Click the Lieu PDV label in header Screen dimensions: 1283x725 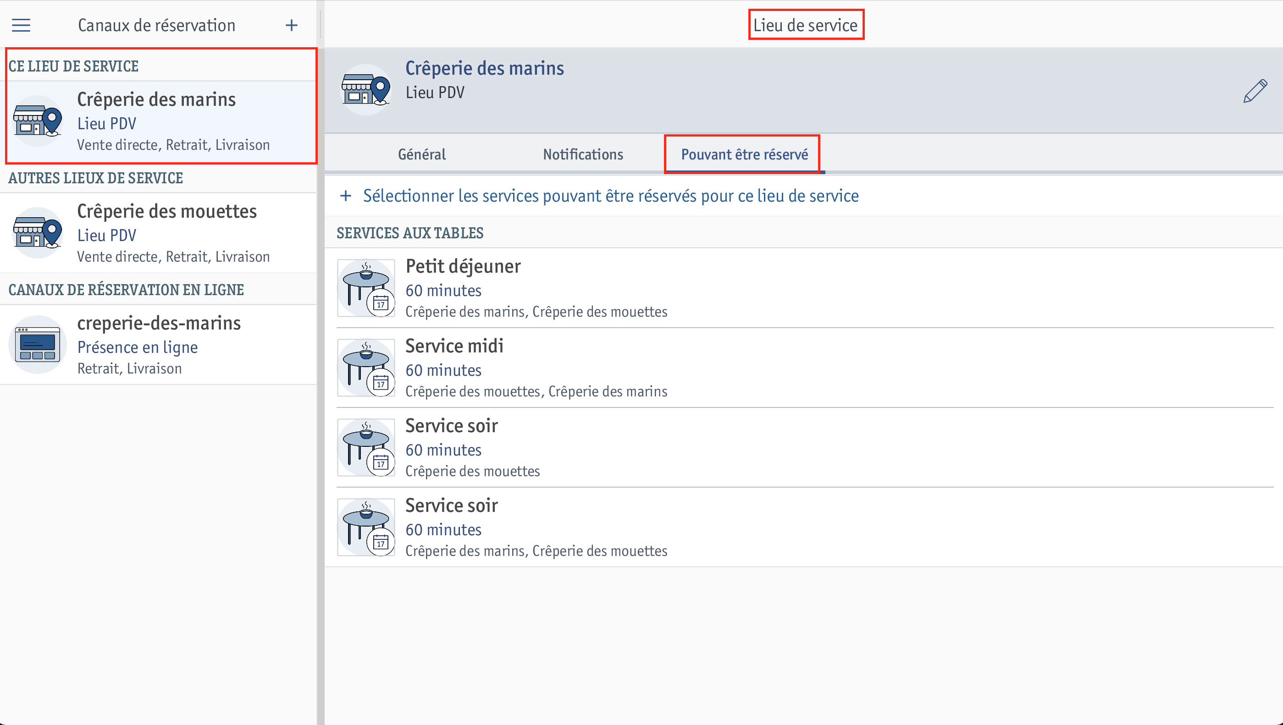(435, 93)
